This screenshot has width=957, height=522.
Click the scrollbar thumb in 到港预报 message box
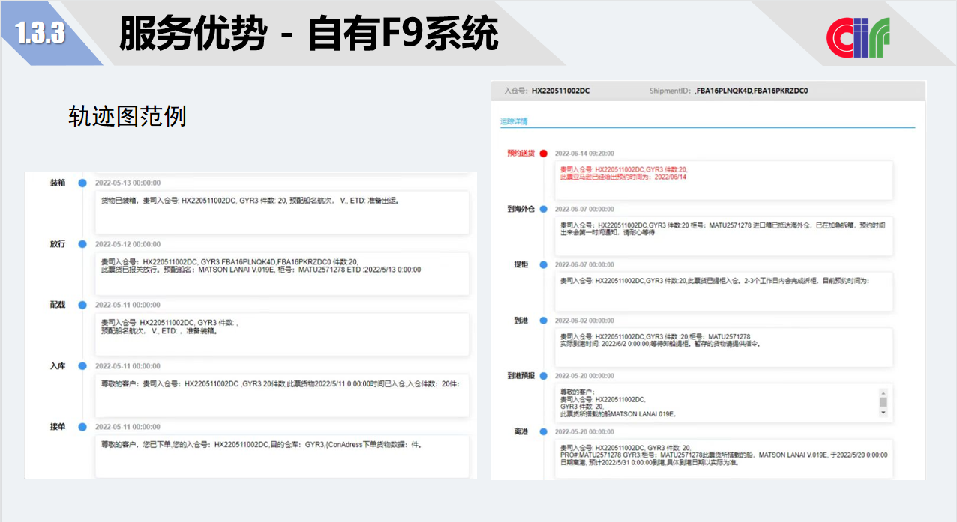(883, 402)
